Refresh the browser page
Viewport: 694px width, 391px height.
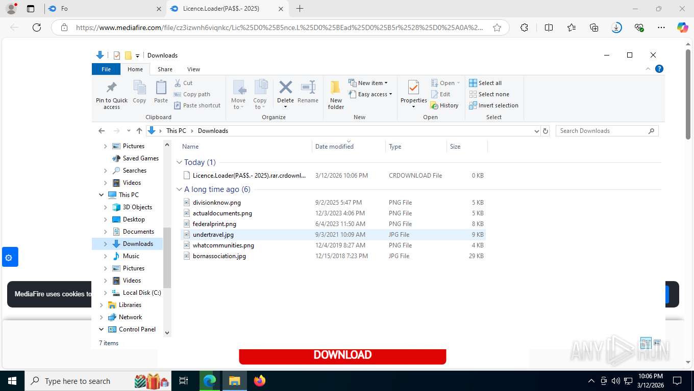point(37,27)
